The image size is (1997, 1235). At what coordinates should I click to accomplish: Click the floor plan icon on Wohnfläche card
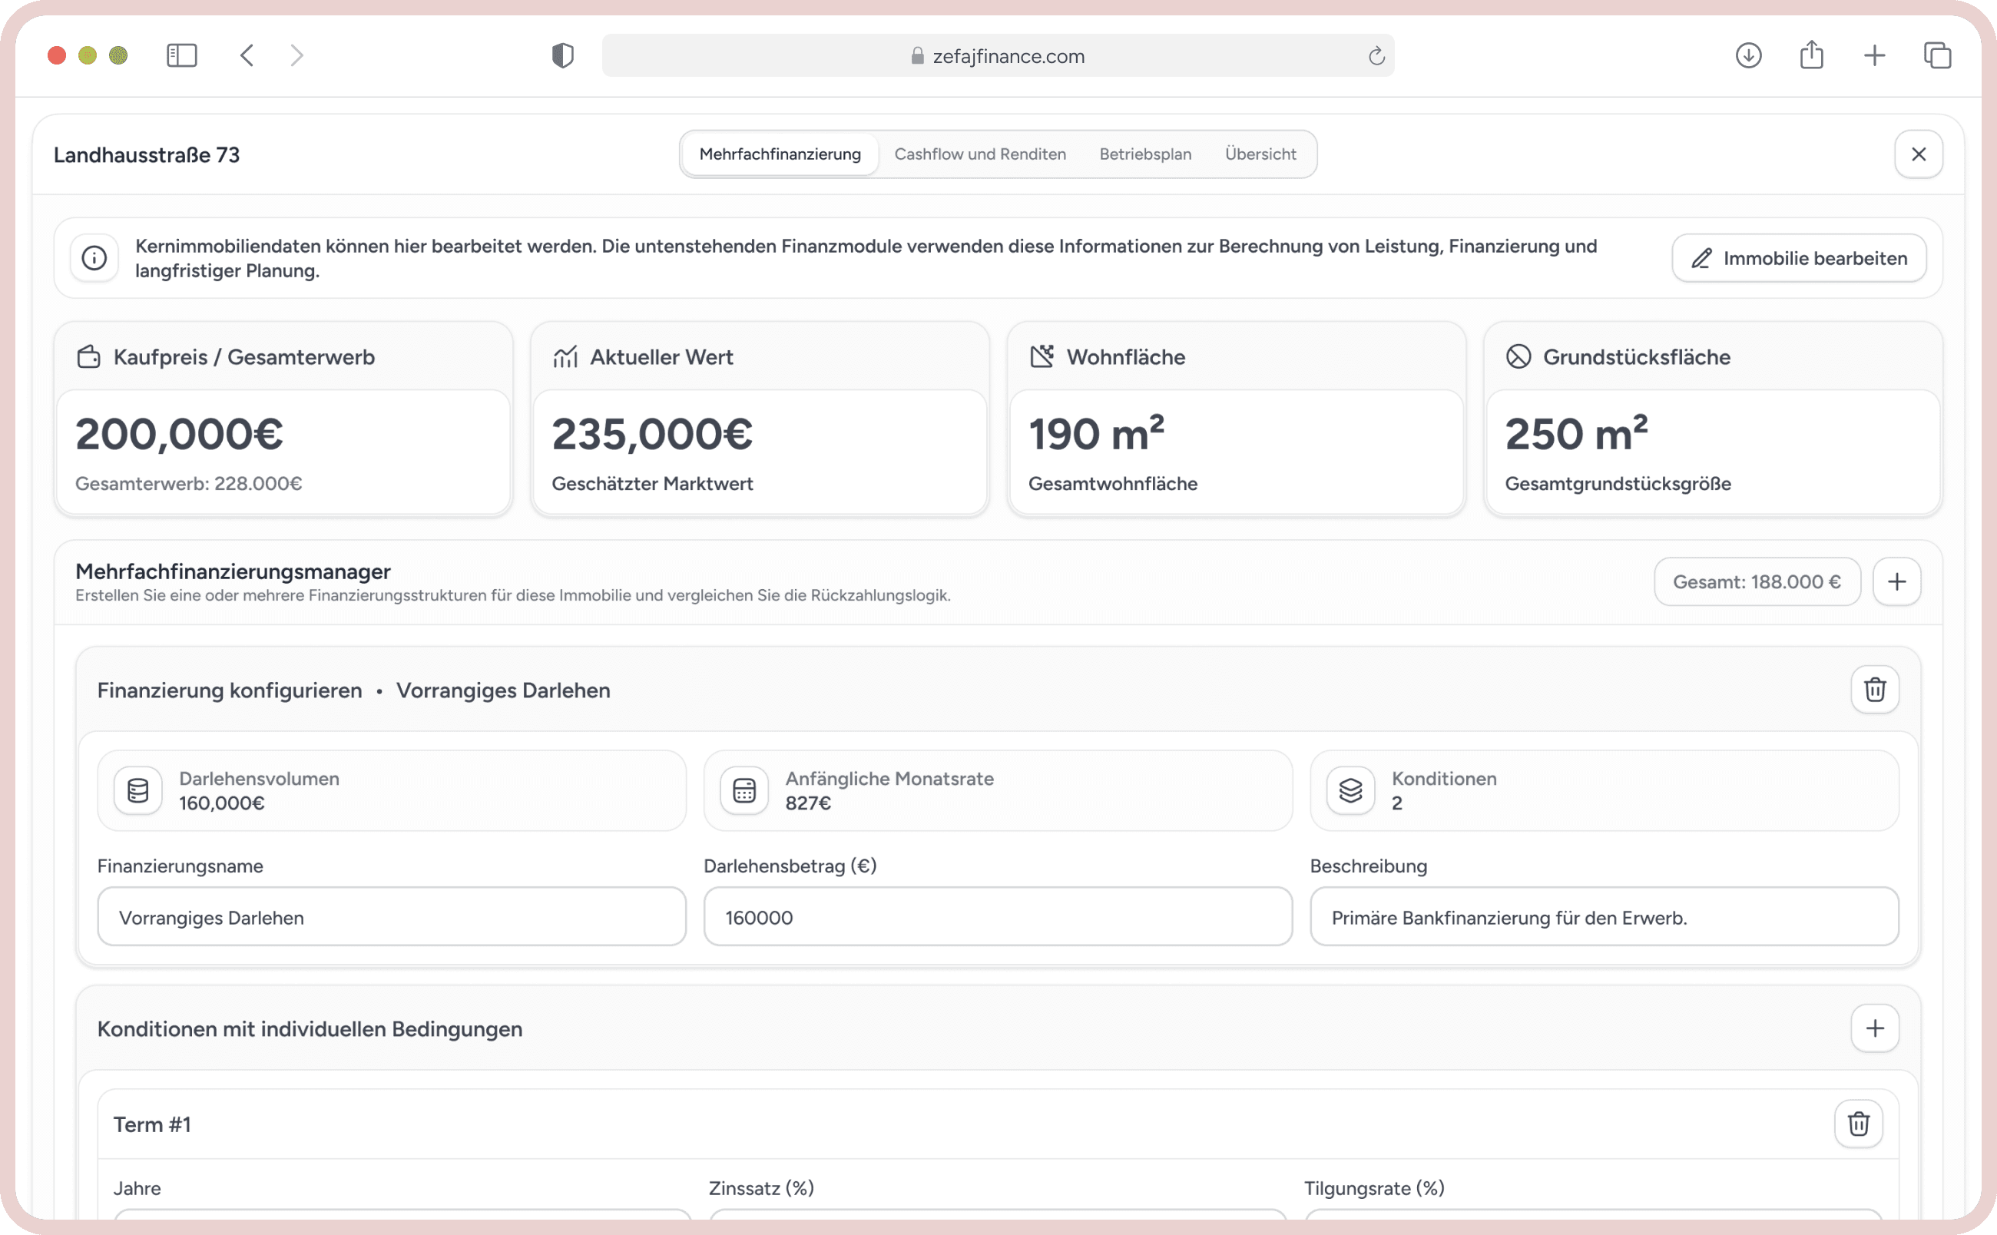pos(1042,355)
